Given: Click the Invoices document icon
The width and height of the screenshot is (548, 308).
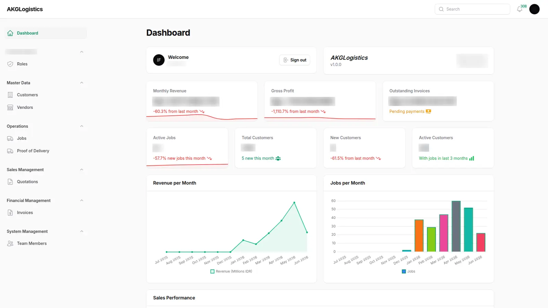Looking at the screenshot, I should pos(10,213).
